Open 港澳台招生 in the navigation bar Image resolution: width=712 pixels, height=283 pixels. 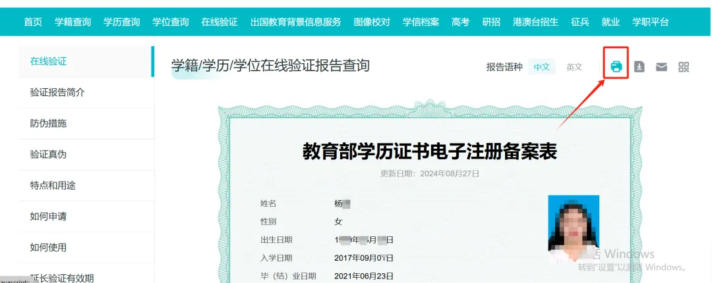click(x=535, y=22)
